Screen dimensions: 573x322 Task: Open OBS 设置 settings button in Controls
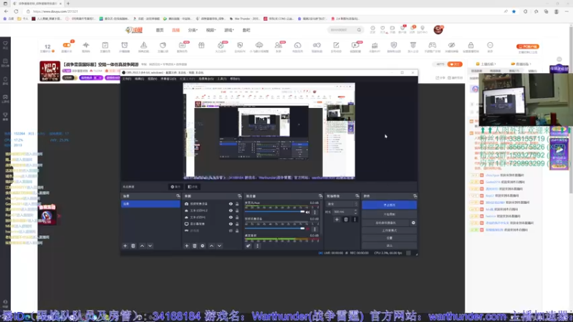tap(389, 238)
